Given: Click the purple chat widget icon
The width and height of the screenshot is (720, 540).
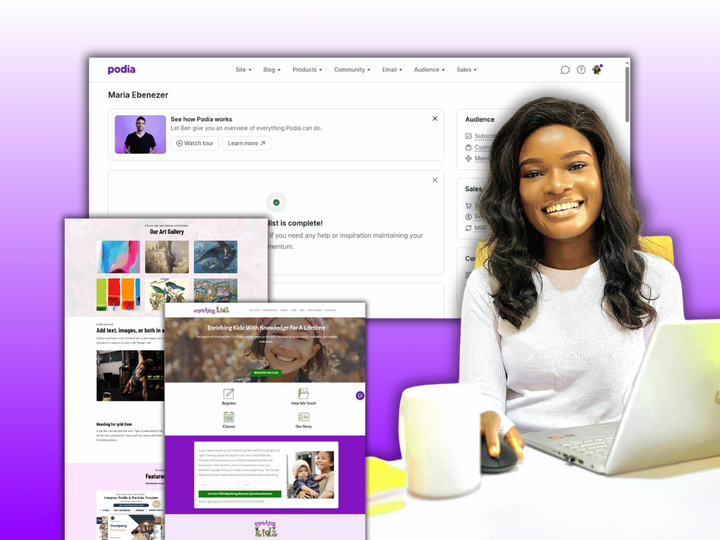Looking at the screenshot, I should [360, 395].
